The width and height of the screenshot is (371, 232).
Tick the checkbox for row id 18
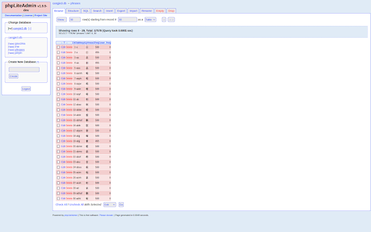(59, 136)
